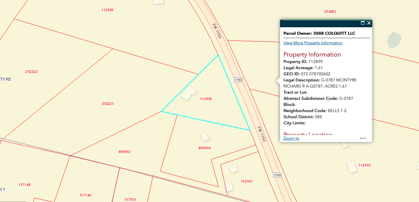The height and width of the screenshot is (202, 419).
Task: Close the parcel info popup
Action: [x=369, y=23]
